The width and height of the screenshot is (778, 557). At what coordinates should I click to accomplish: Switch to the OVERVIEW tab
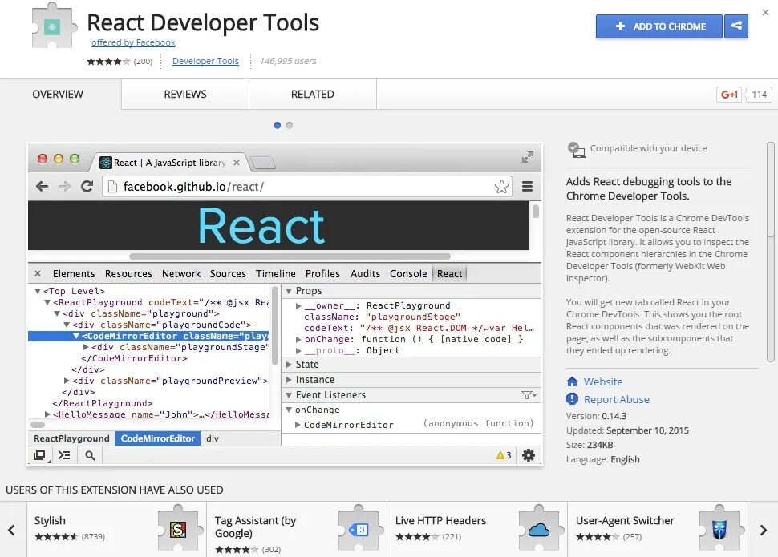click(x=58, y=95)
